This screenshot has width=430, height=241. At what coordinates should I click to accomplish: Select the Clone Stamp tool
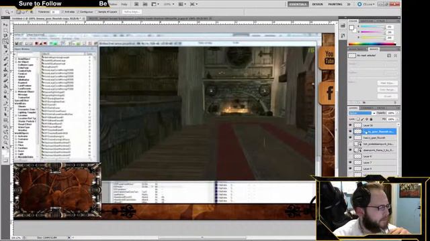pos(5,70)
